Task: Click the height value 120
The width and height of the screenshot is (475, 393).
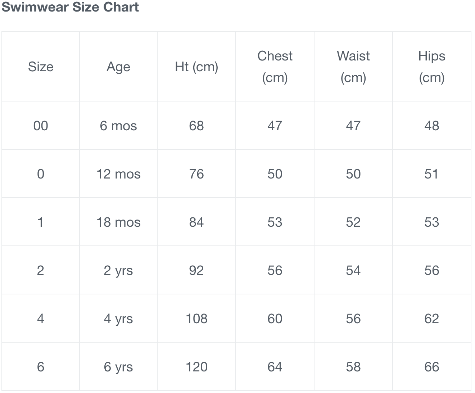Action: coord(196,367)
